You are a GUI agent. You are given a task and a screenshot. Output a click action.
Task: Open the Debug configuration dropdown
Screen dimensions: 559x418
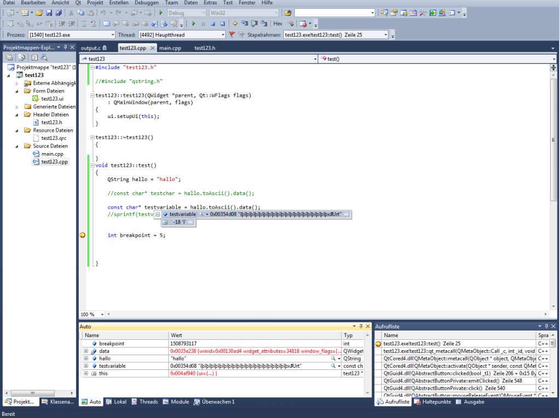coord(202,13)
